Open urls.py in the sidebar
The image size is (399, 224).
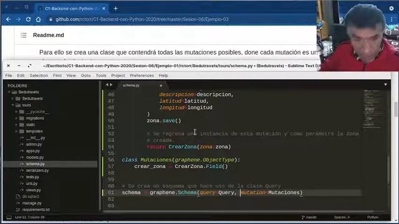pyautogui.click(x=32, y=184)
